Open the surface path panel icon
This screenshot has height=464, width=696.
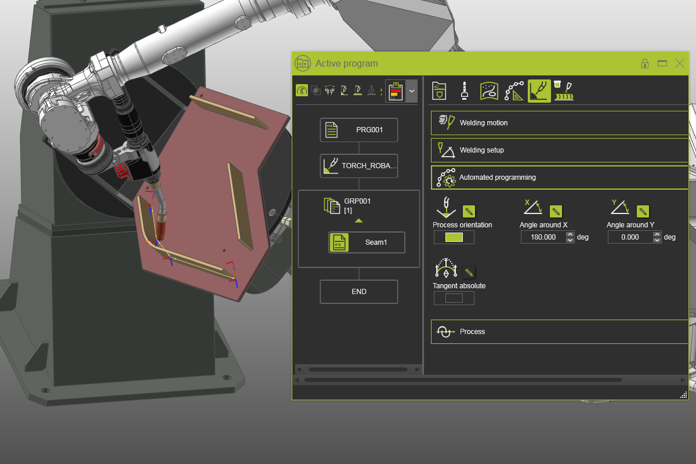pyautogui.click(x=489, y=90)
